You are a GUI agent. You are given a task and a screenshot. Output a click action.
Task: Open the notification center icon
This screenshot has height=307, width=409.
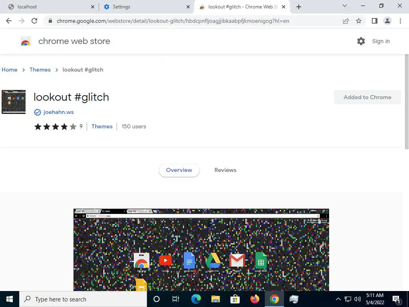(x=396, y=299)
